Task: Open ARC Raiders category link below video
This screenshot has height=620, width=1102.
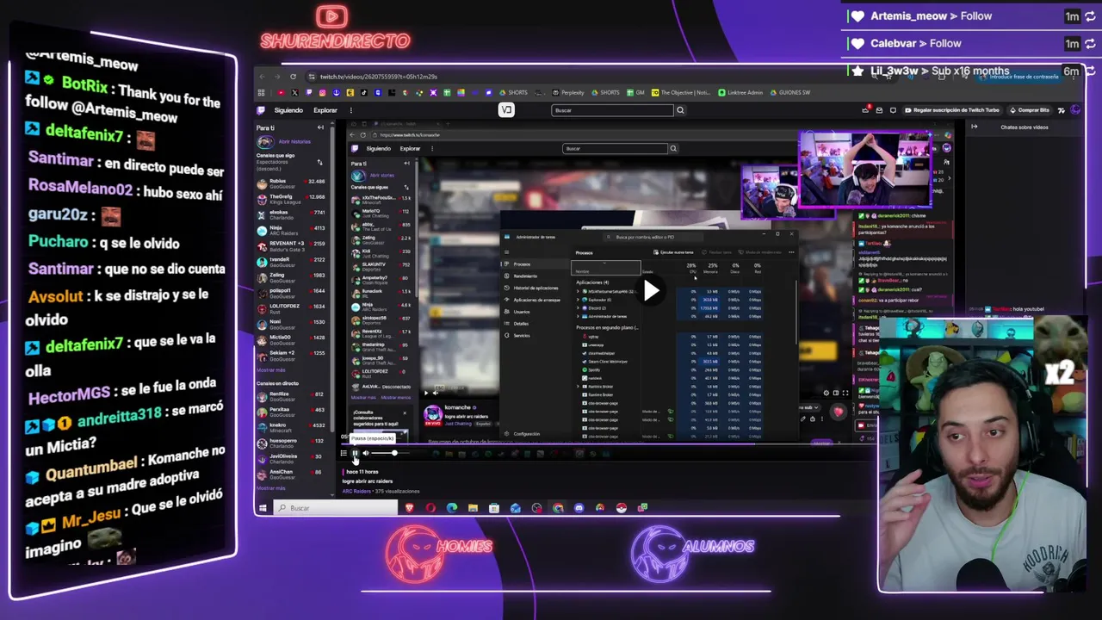Action: 358,491
